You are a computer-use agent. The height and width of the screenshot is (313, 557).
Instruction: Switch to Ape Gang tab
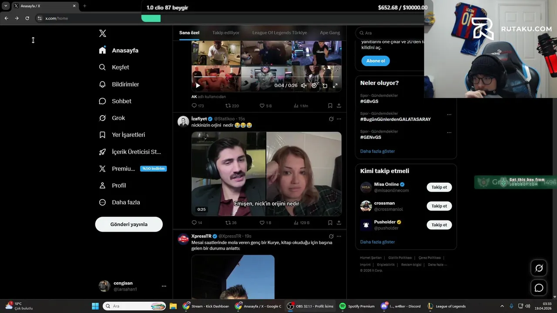pyautogui.click(x=330, y=33)
